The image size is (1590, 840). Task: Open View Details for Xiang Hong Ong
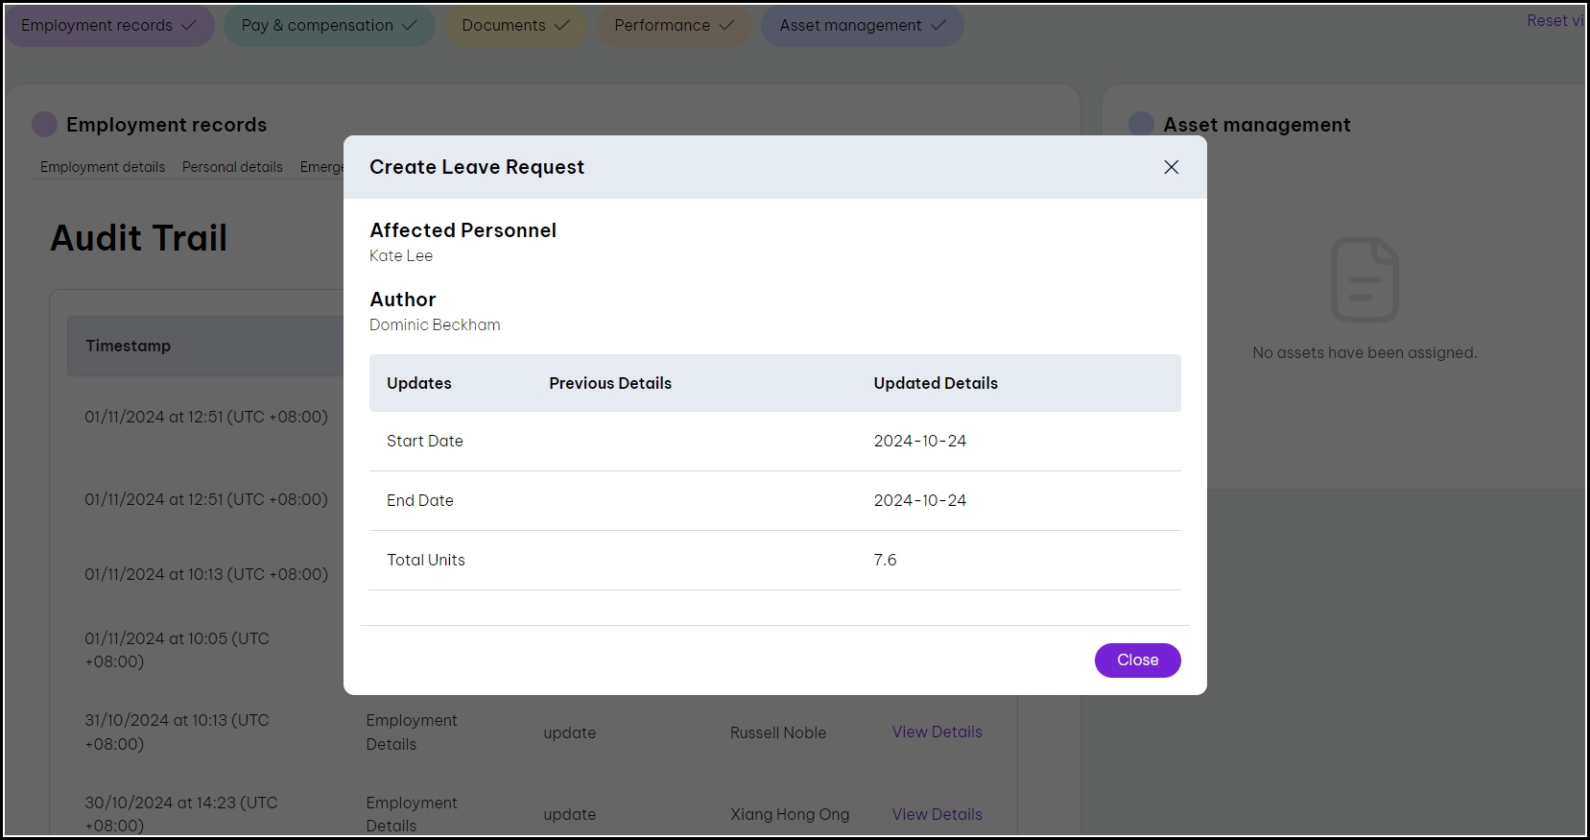click(x=937, y=814)
